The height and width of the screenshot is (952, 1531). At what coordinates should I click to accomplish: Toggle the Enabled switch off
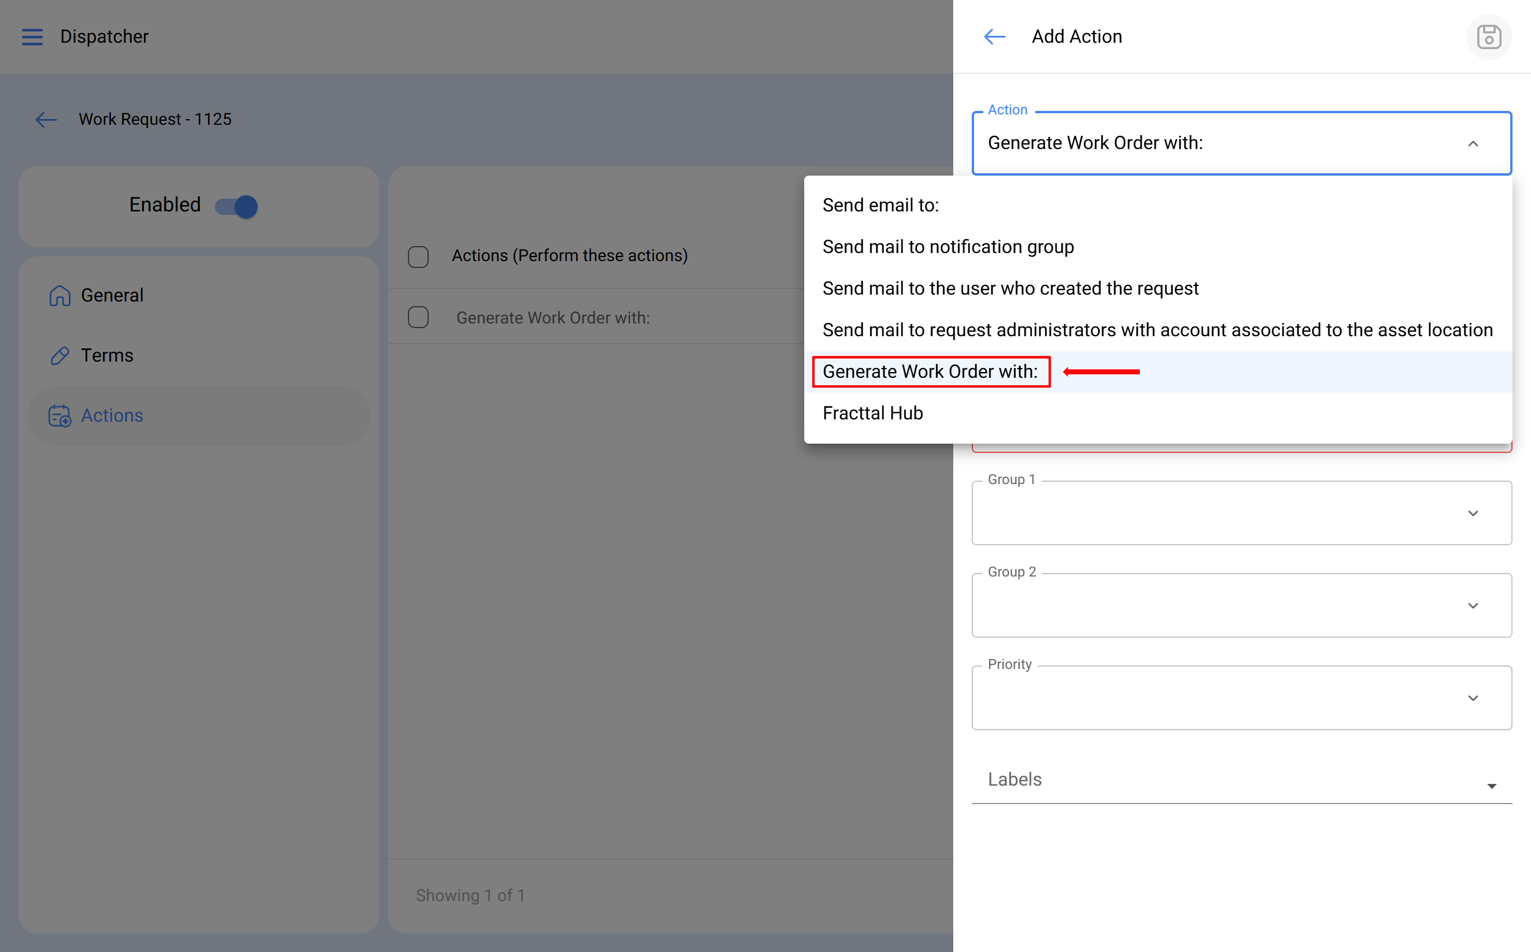click(237, 206)
